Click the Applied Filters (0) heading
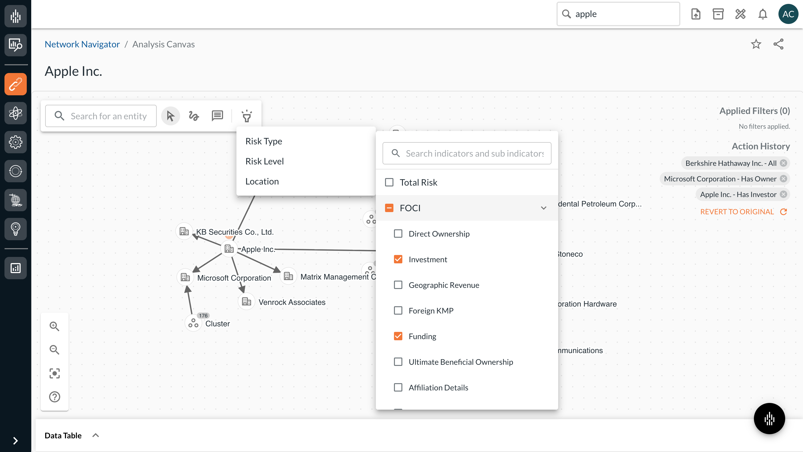Viewport: 803px width, 452px height. [754, 111]
